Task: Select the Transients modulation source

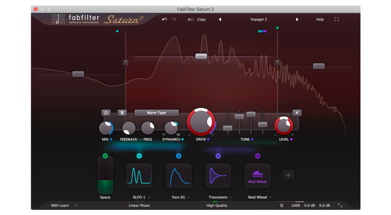Action: coord(218,175)
